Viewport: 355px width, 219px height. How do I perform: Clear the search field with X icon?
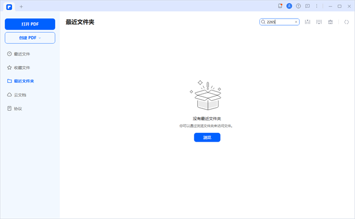pos(296,22)
